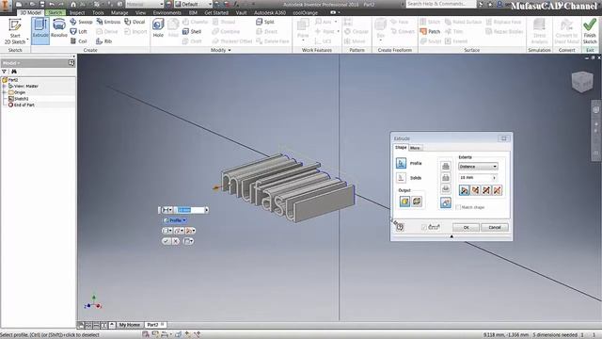Click Search Help & Commands field
Viewport: 602px width, 339px height.
click(440, 4)
